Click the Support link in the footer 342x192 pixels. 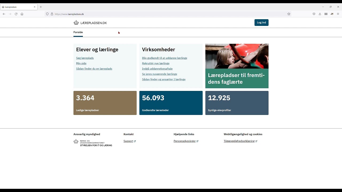[x=128, y=141]
